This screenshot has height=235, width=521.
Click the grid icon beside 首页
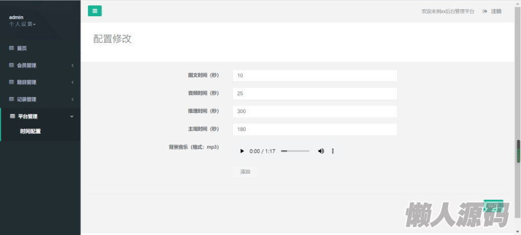[12, 48]
